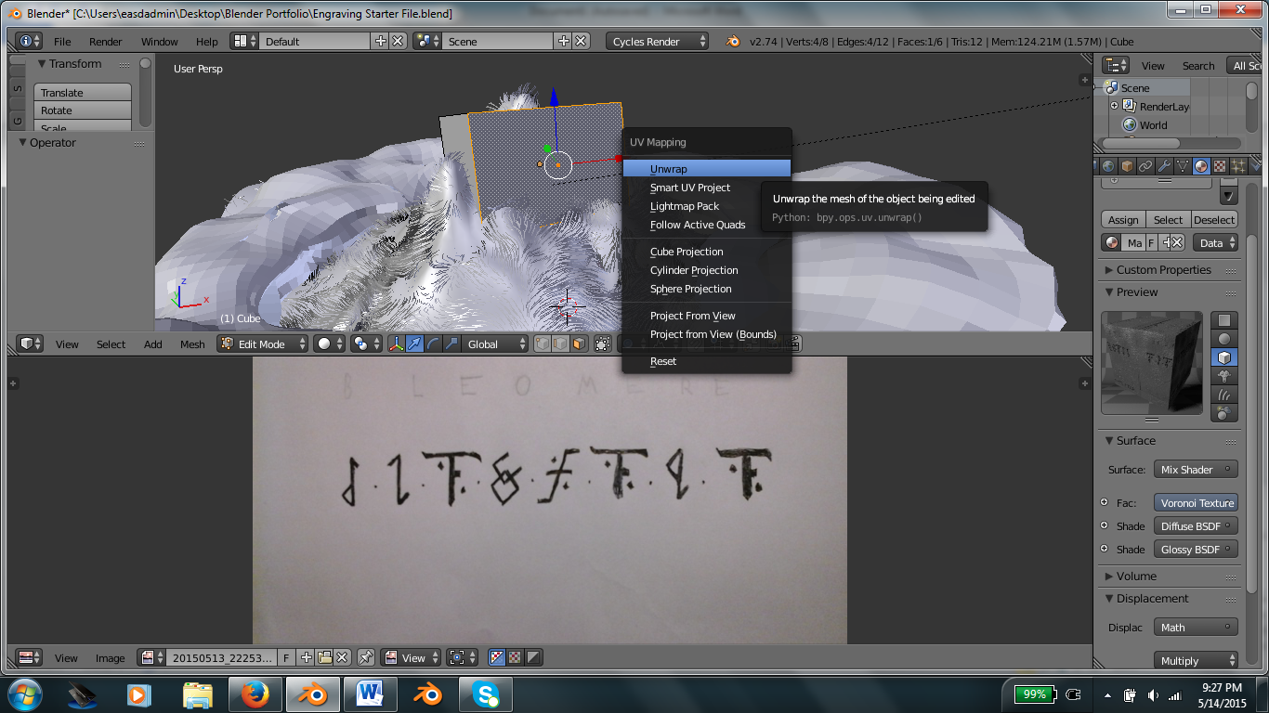Open Object properties tab with orange cube
Viewport: 1269px width, 713px height.
coord(1127,166)
